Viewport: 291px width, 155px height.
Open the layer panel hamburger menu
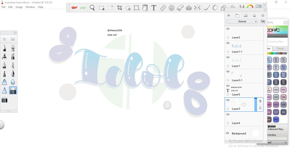pos(263,15)
